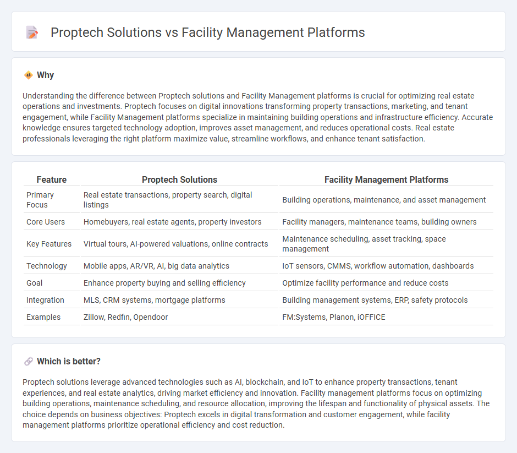The width and height of the screenshot is (517, 453).
Task: Click the Proptech Solutions column header
Action: click(x=179, y=179)
